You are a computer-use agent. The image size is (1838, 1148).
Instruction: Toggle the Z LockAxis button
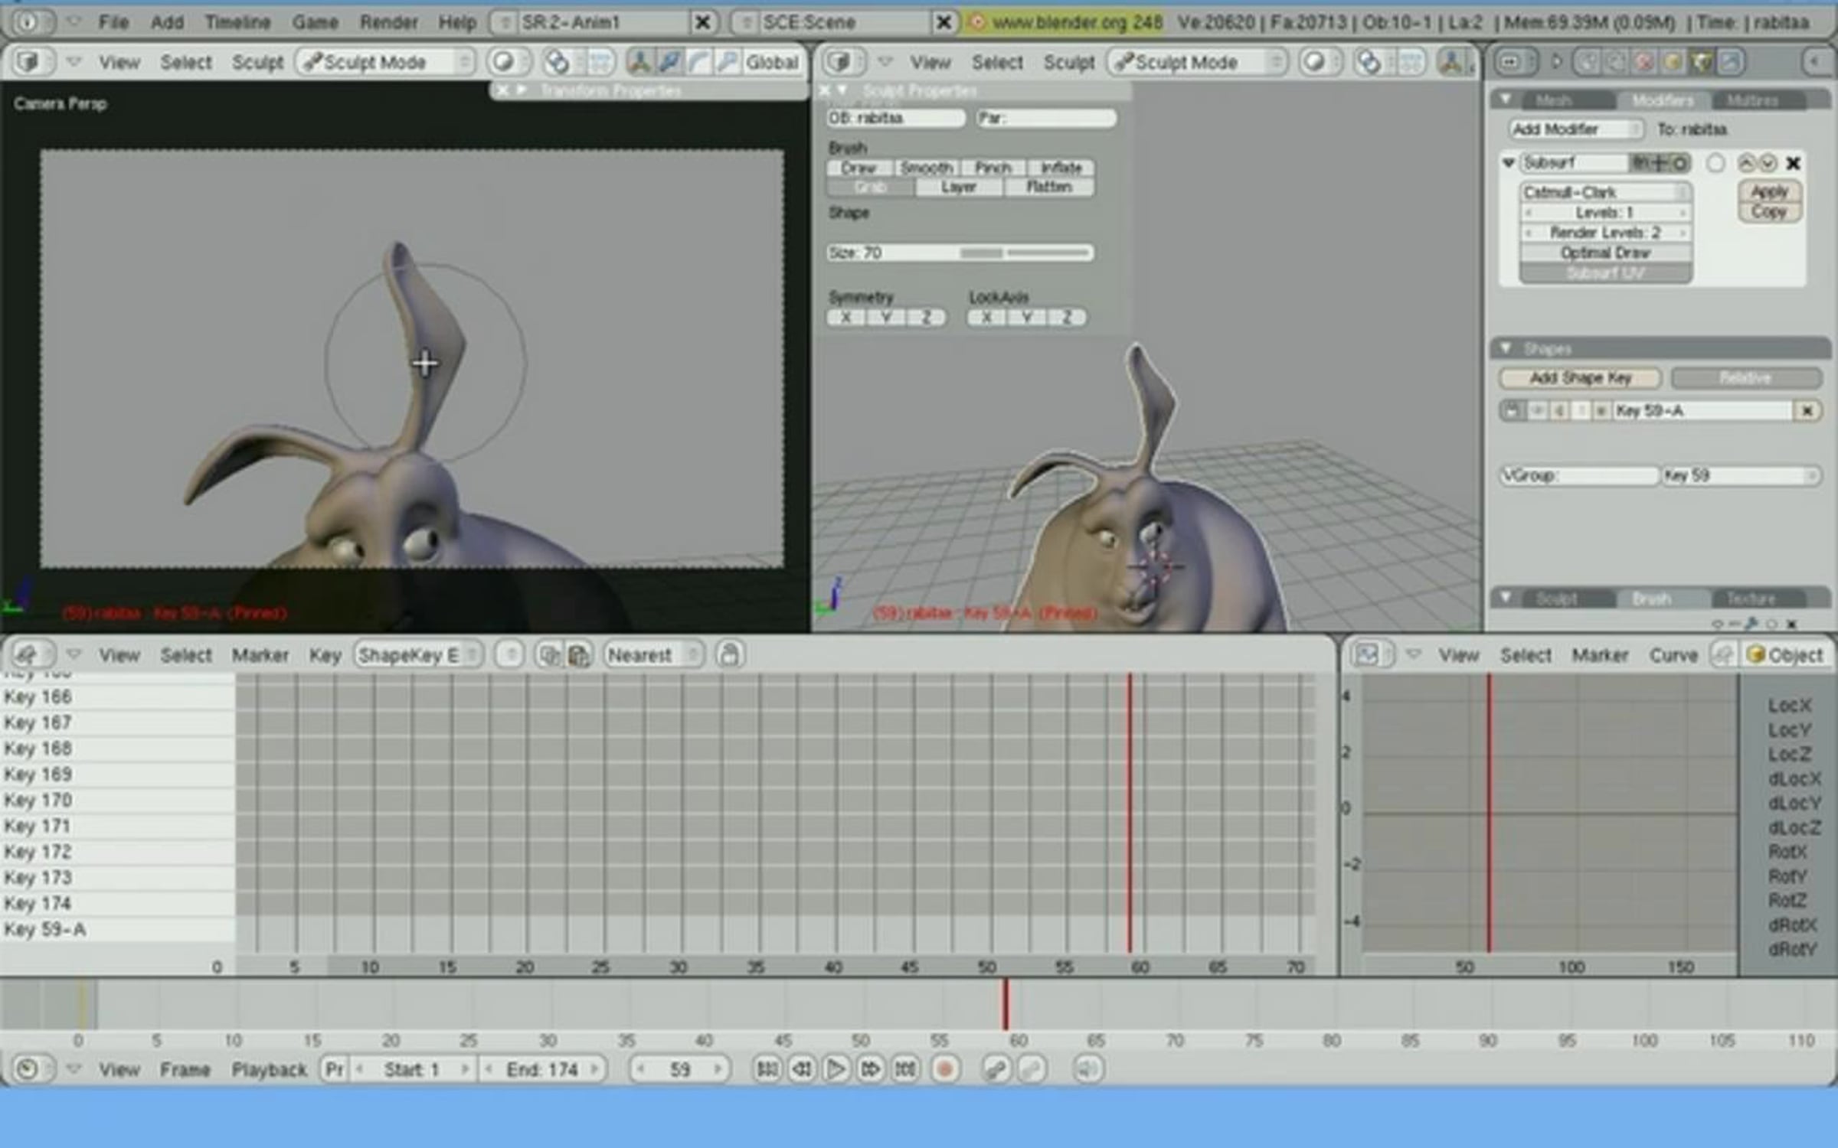[x=1066, y=318]
